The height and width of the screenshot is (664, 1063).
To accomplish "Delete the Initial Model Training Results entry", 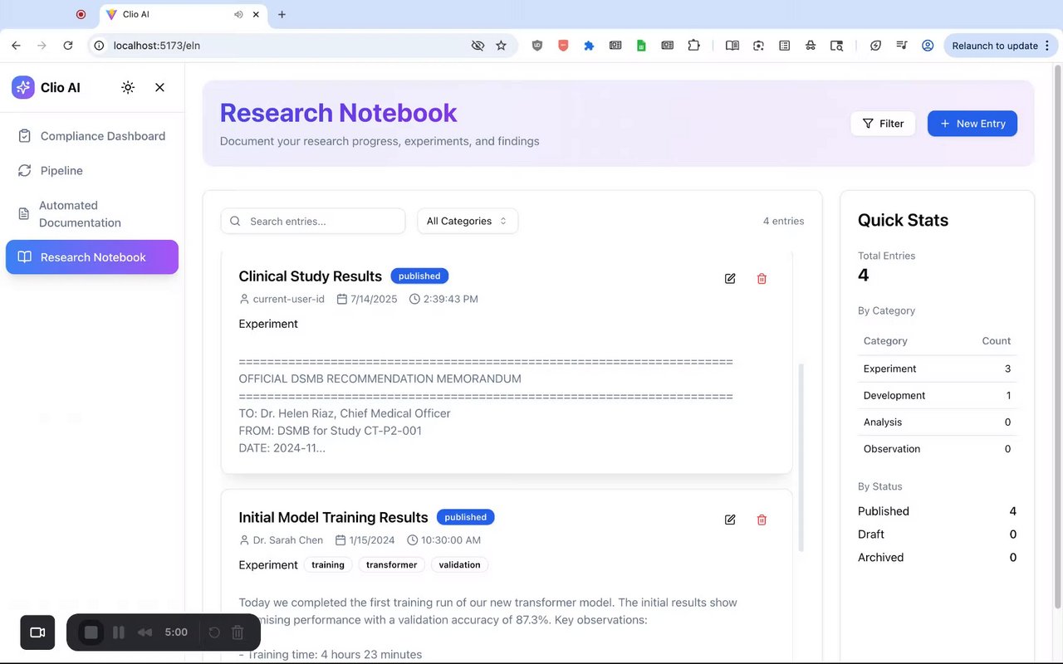I will [x=762, y=520].
